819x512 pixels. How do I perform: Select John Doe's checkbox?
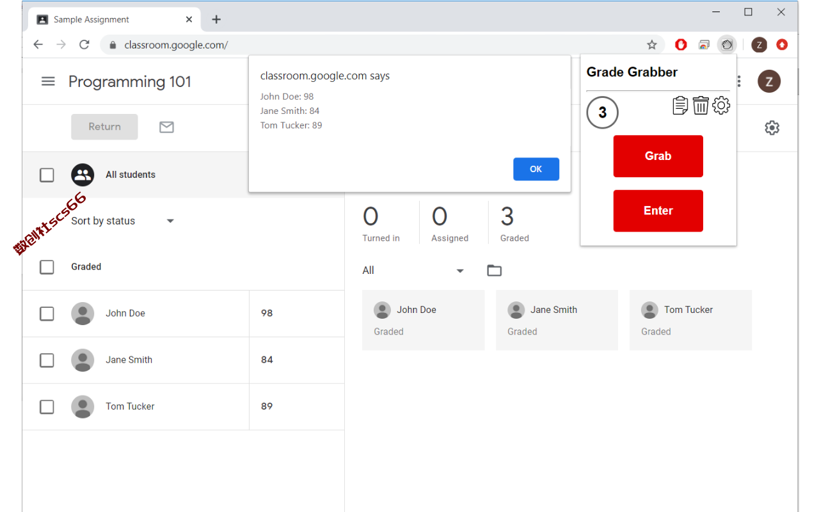(47, 314)
